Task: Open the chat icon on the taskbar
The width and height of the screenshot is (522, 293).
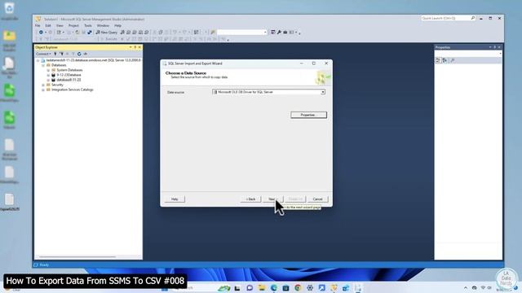Action: point(250,287)
